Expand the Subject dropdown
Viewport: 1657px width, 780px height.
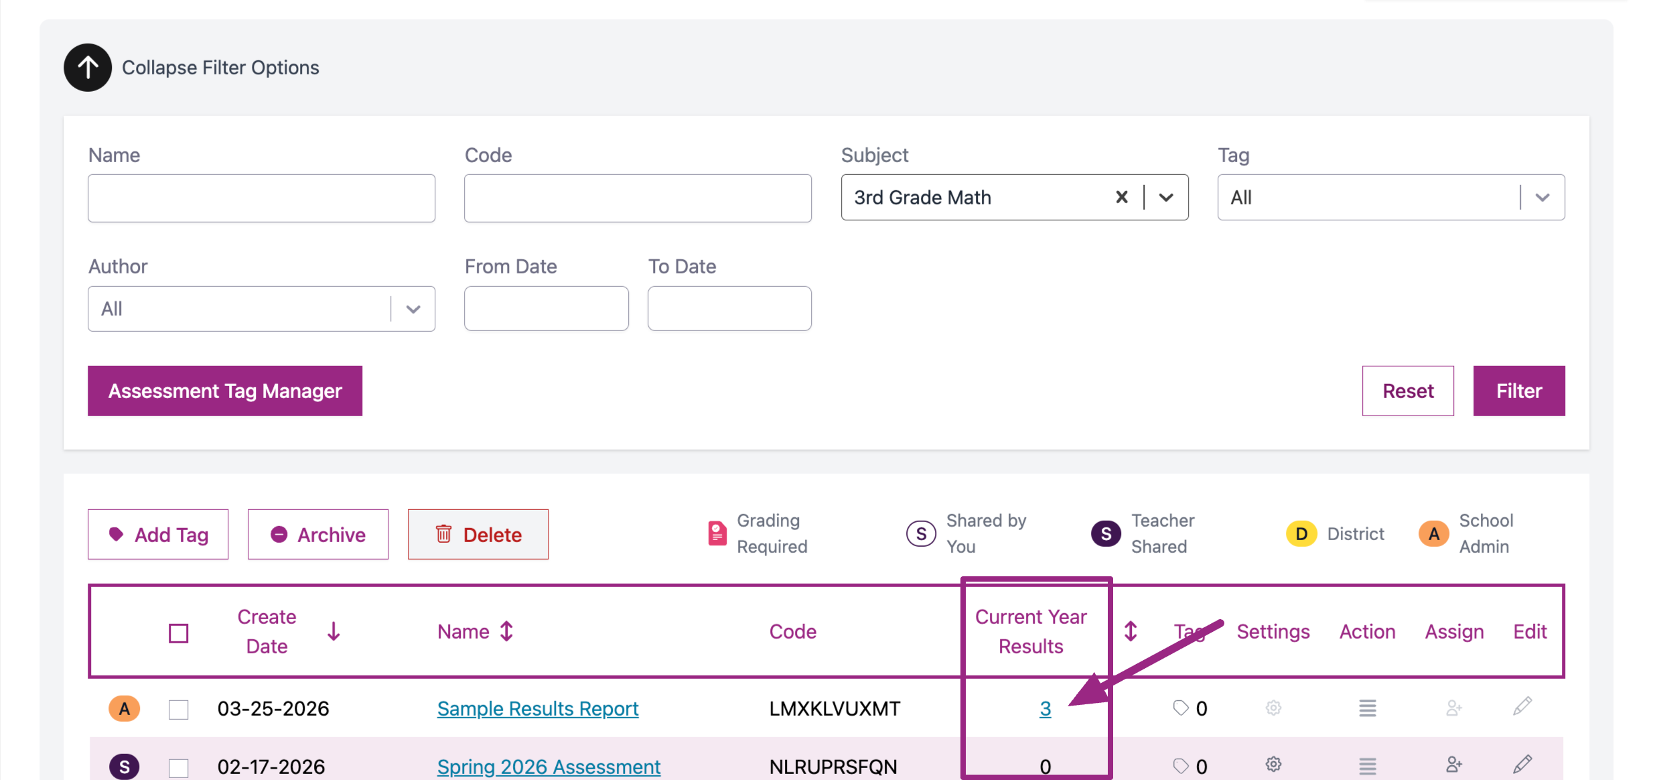(1166, 197)
